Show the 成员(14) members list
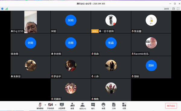Screen dimensions: 181x111 (x=83, y=106)
